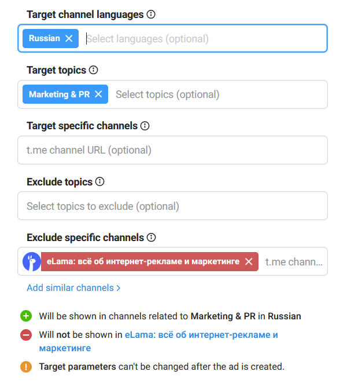Show info tooltip for Exclude specific channels
347x390 pixels.
[151, 238]
